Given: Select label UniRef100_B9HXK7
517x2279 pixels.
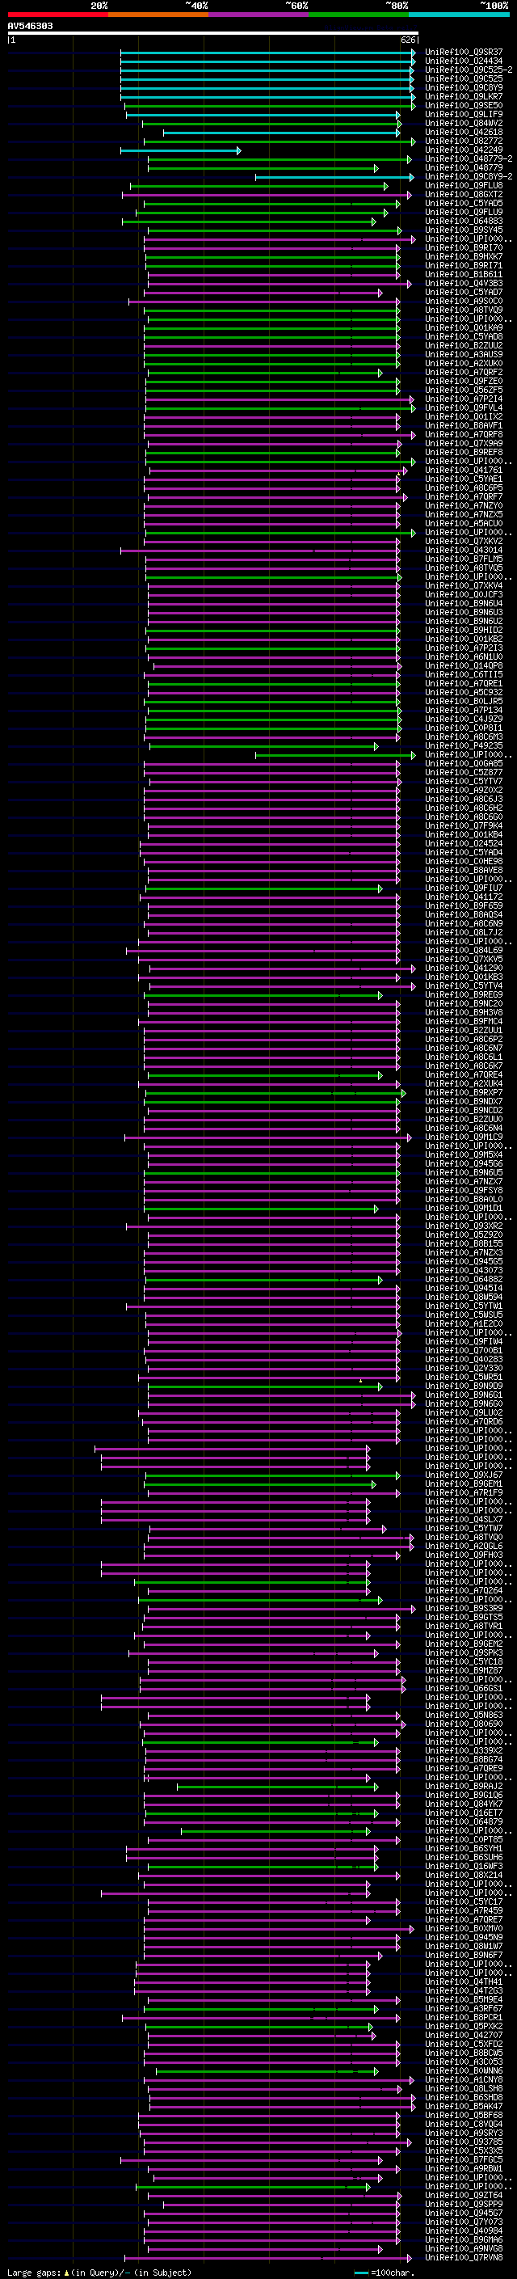Looking at the screenshot, I should (x=464, y=257).
